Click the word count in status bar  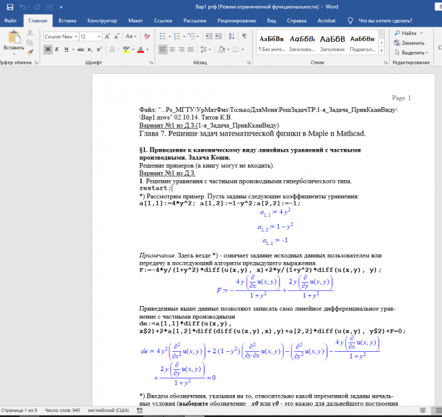click(x=61, y=411)
